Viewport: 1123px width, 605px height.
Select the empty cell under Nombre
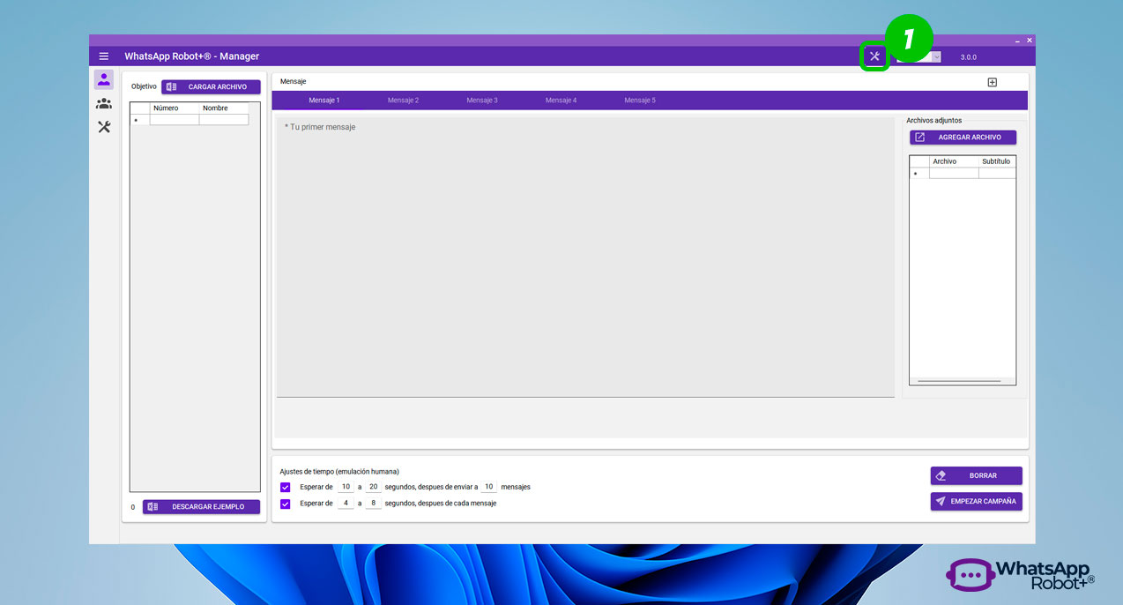coord(224,120)
